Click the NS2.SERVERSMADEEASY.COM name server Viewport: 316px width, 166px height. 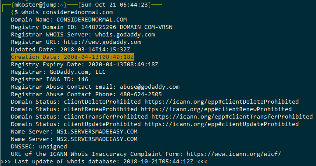coord(97,139)
